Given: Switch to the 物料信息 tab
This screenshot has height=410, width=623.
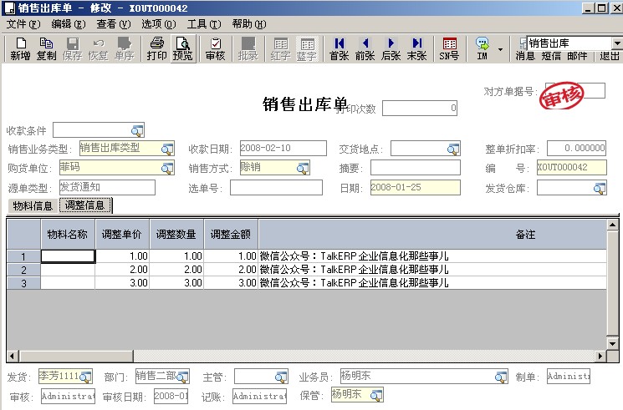Looking at the screenshot, I should 33,205.
